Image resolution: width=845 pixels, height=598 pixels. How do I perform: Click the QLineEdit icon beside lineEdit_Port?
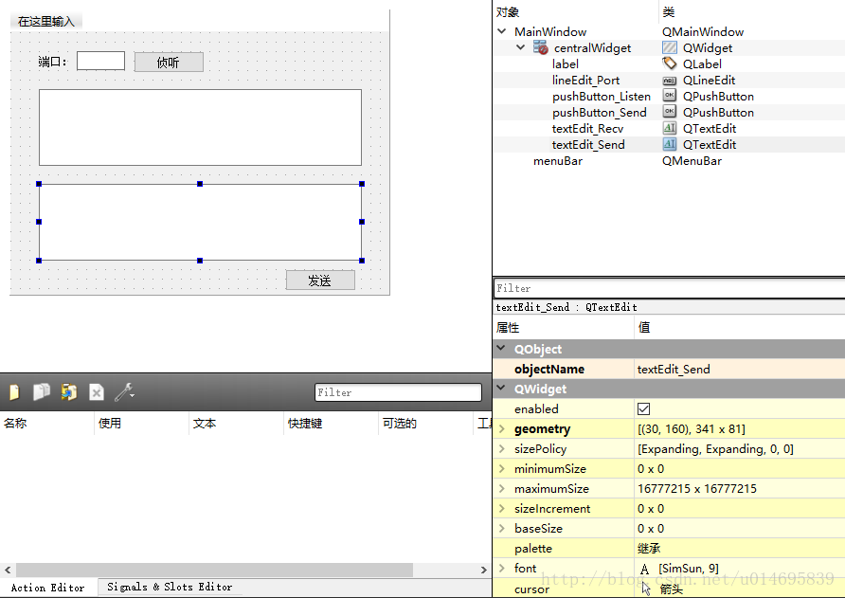670,81
